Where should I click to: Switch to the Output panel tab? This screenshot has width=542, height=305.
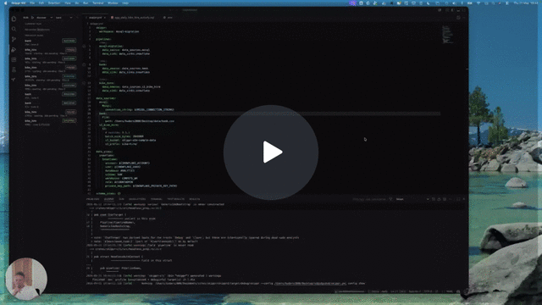[x=109, y=199]
